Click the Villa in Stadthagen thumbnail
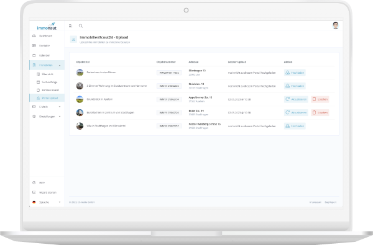The width and height of the screenshot is (373, 245). point(80,126)
